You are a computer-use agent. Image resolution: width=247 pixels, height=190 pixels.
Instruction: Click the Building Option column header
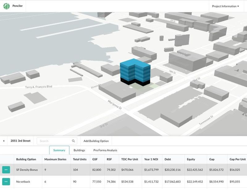26,159
